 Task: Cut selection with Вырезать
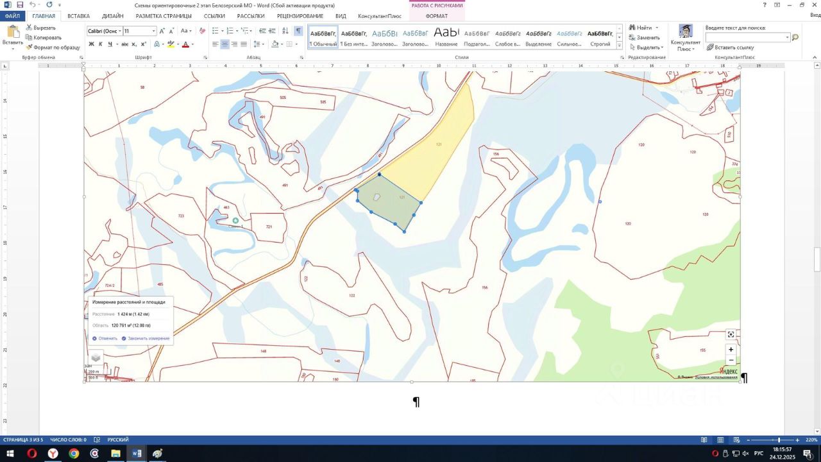[x=41, y=28]
